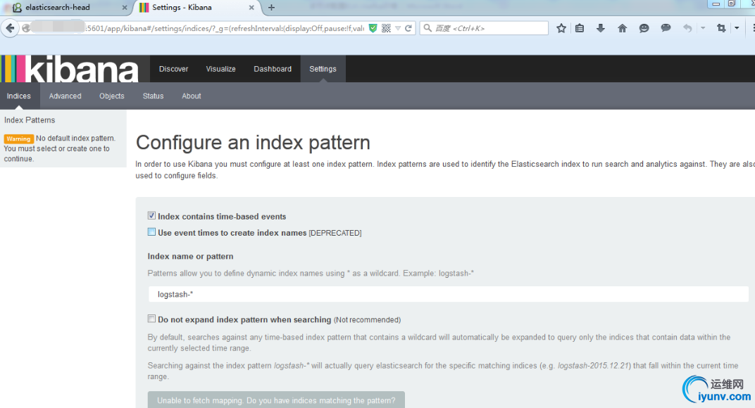Click the Configure an index pattern heading
The image size is (755, 408).
point(253,142)
